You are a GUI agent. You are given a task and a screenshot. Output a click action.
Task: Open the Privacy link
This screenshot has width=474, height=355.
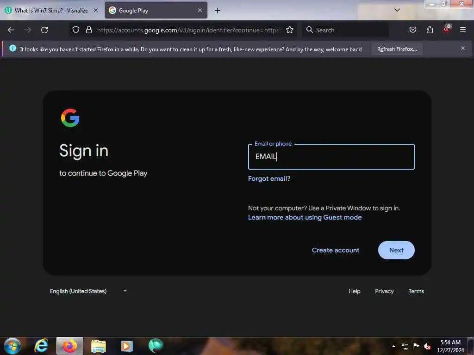coord(384,291)
